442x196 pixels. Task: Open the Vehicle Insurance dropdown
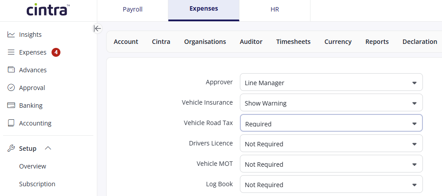tap(331, 102)
